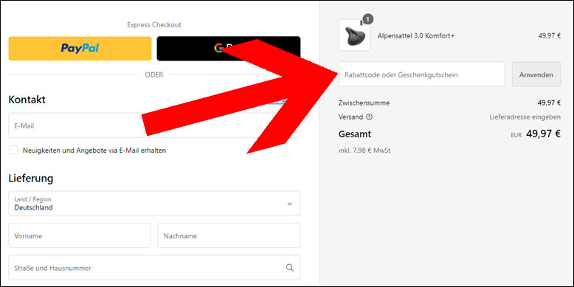Click the inkl. 7,98 € MwSt text

click(364, 151)
